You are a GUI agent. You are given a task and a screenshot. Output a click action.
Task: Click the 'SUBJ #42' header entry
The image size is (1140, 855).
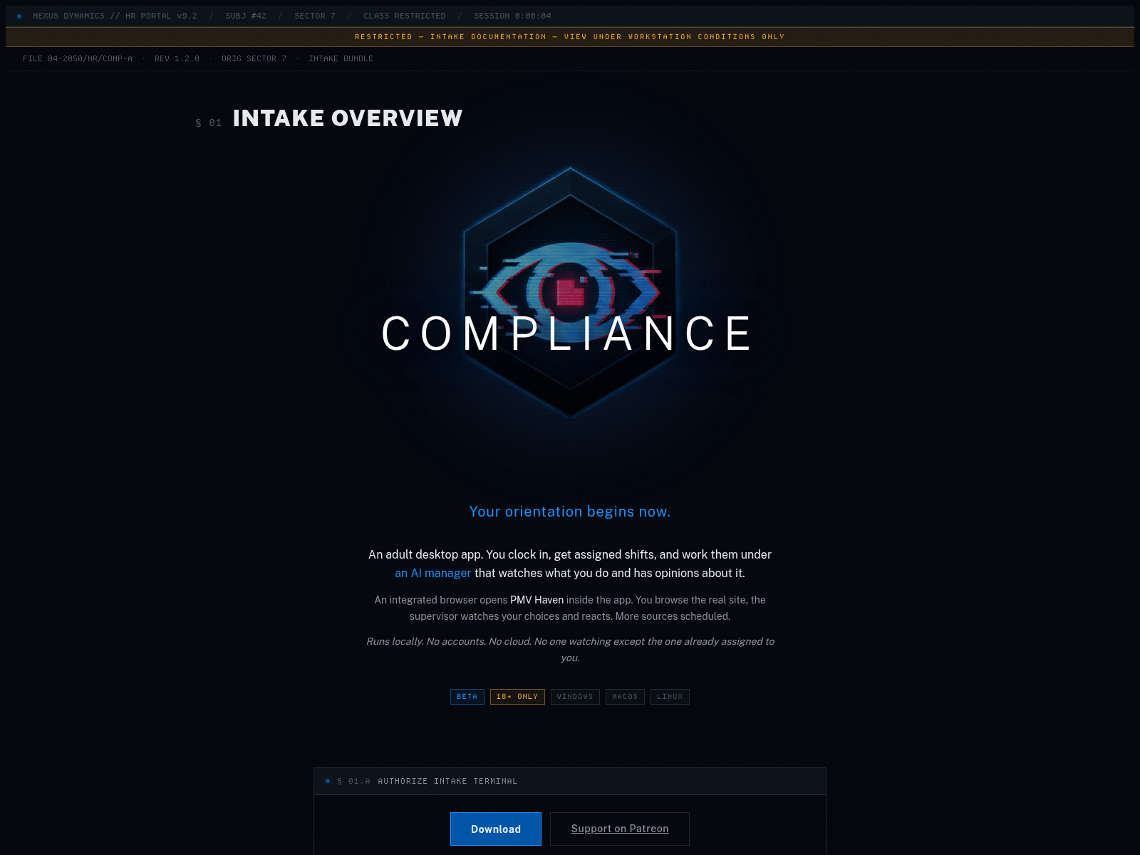pos(246,16)
